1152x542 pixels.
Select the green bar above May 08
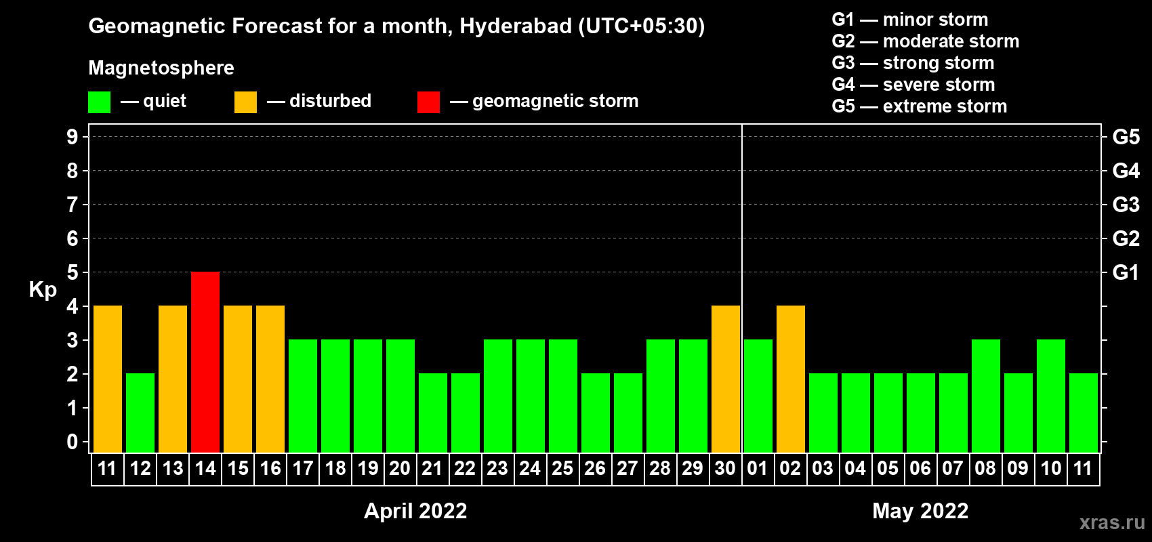(x=986, y=396)
